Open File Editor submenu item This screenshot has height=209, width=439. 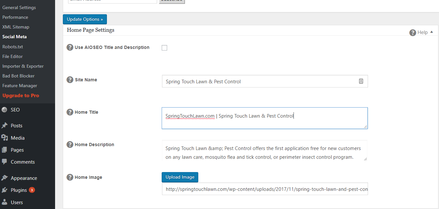tap(13, 56)
